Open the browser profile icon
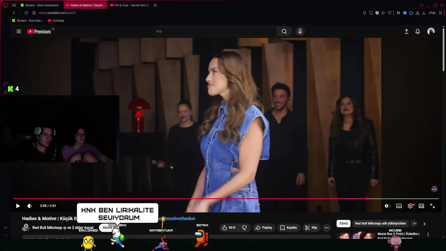Screen dimensions: 446x251 [x=417, y=13]
